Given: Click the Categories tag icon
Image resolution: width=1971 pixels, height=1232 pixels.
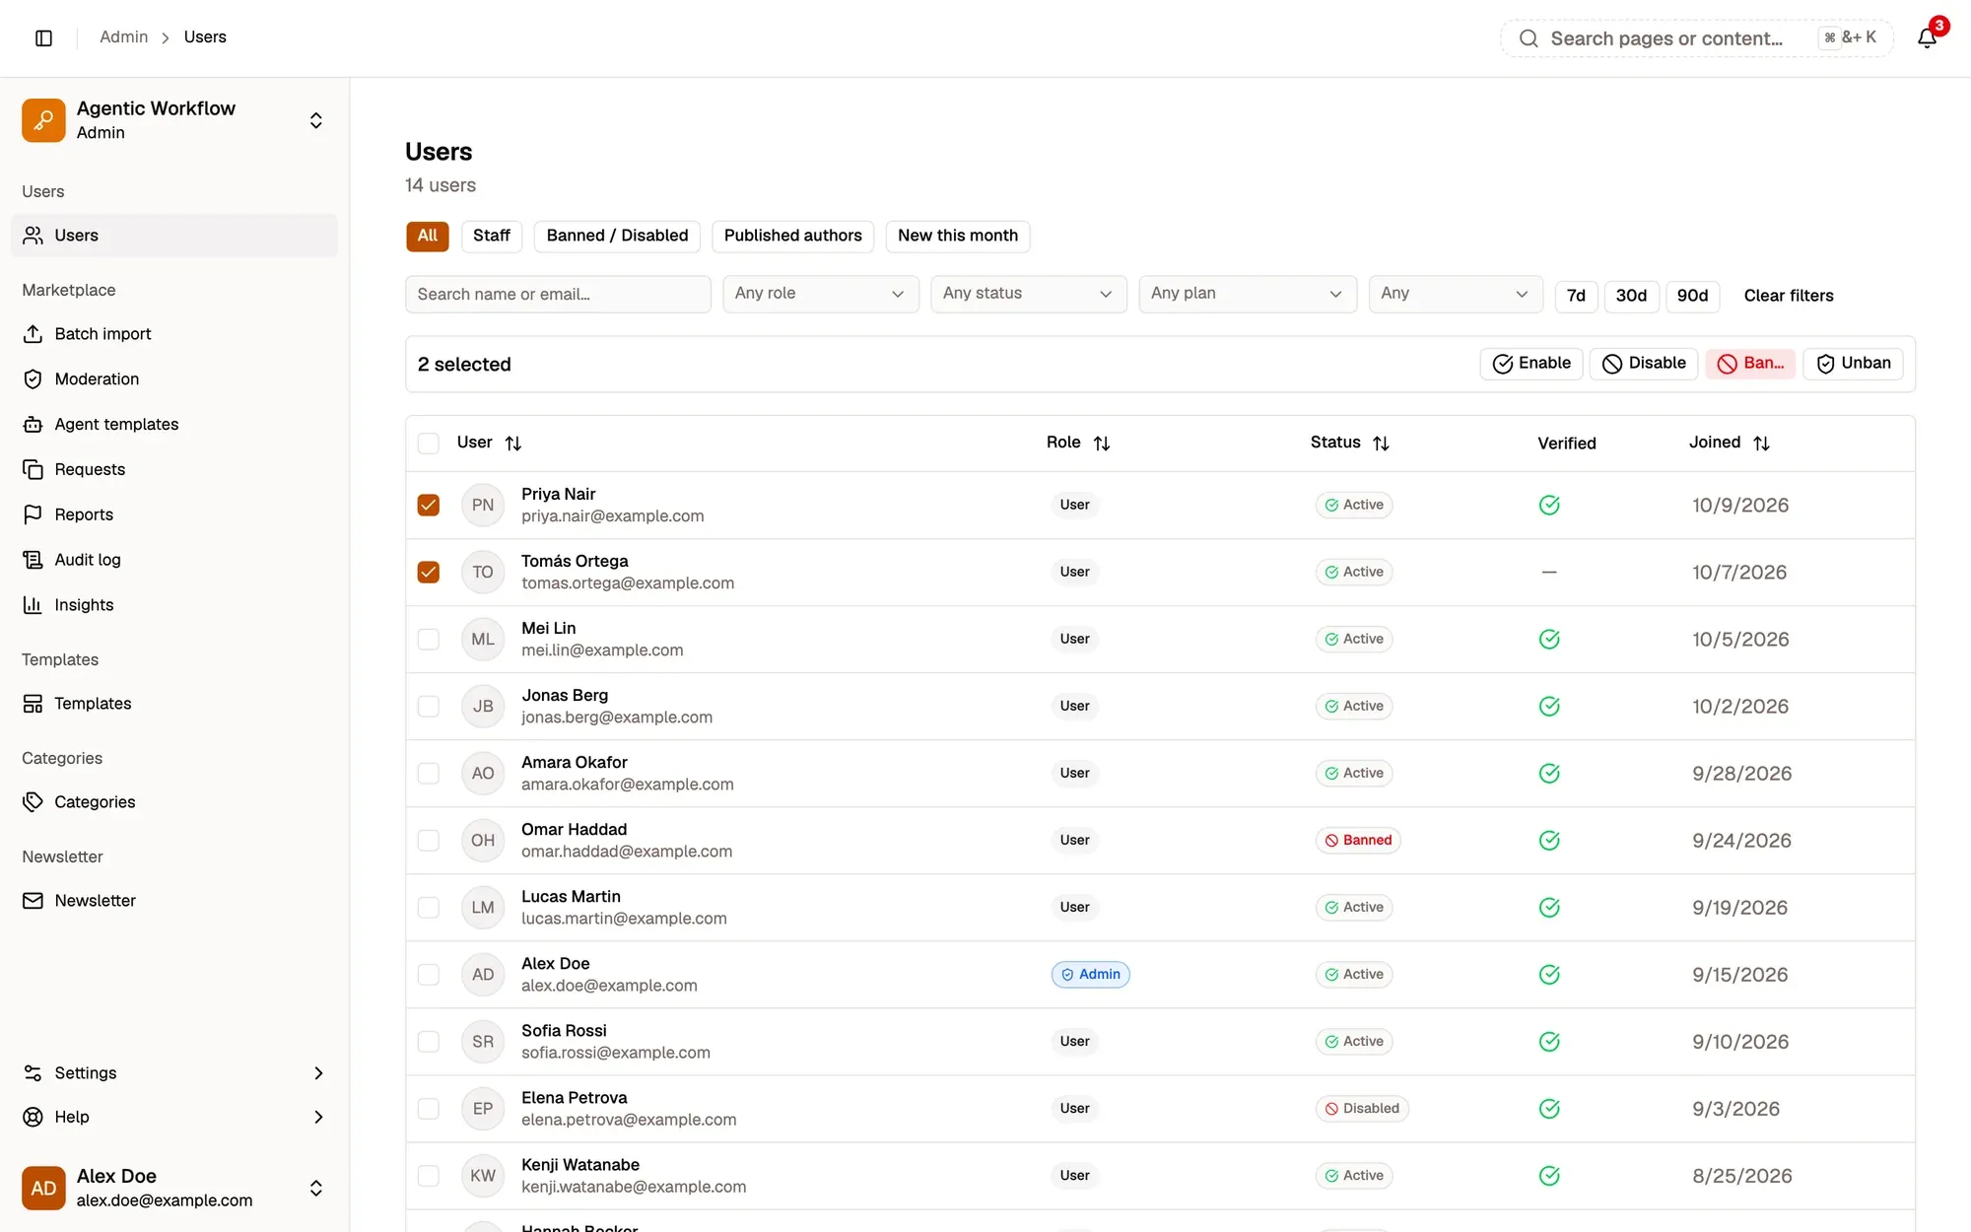Looking at the screenshot, I should (x=33, y=802).
